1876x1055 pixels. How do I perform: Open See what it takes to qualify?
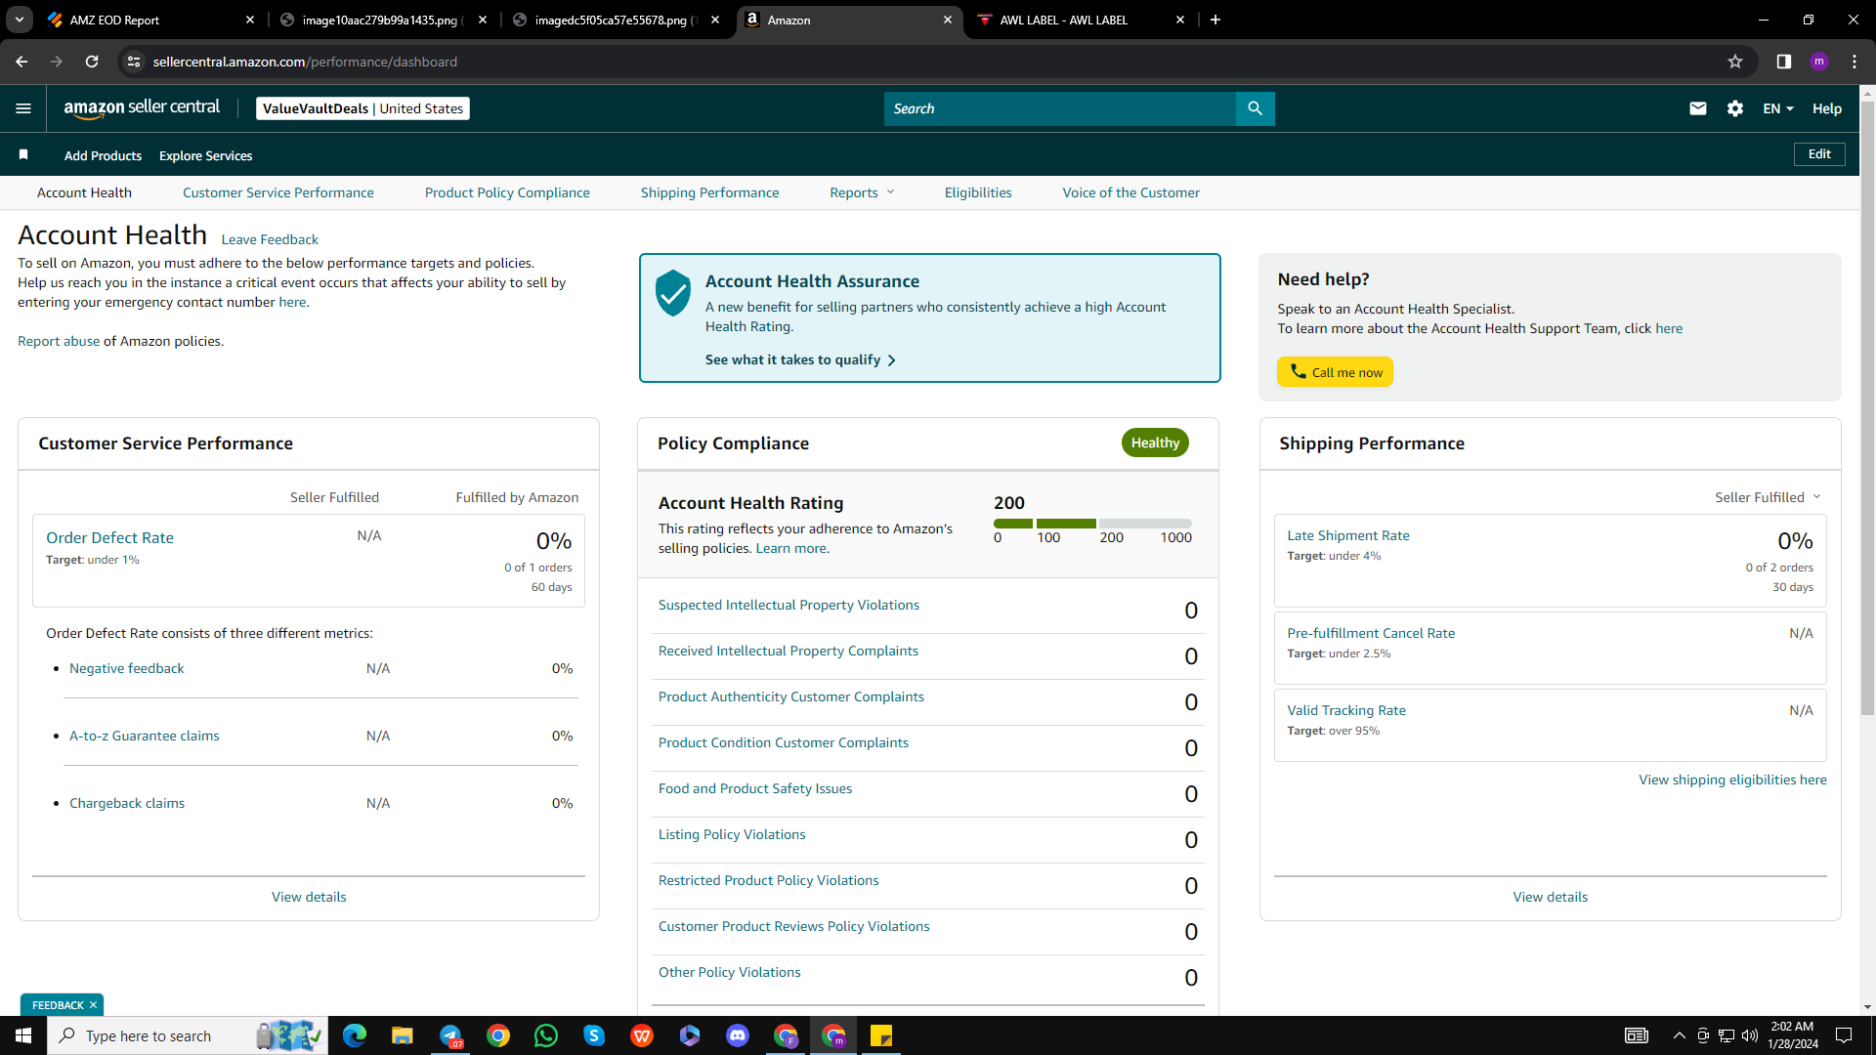[800, 359]
